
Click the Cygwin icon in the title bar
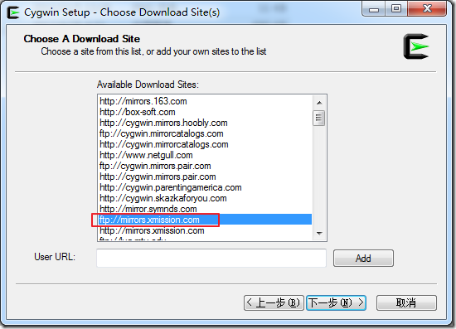(13, 12)
